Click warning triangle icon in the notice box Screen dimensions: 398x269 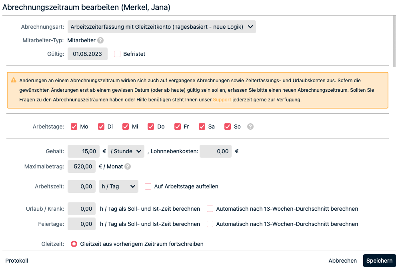coord(14,80)
